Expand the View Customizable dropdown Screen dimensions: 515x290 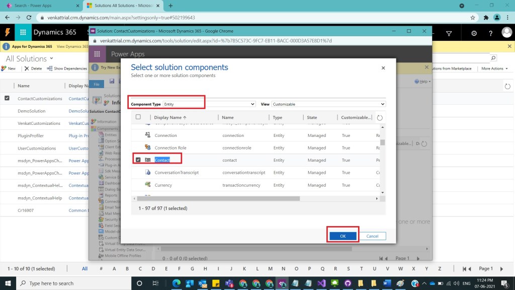pyautogui.click(x=328, y=104)
